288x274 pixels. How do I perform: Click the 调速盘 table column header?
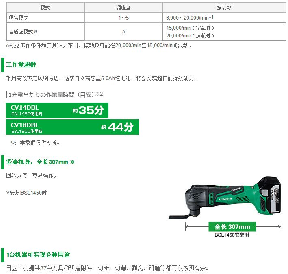point(123,8)
